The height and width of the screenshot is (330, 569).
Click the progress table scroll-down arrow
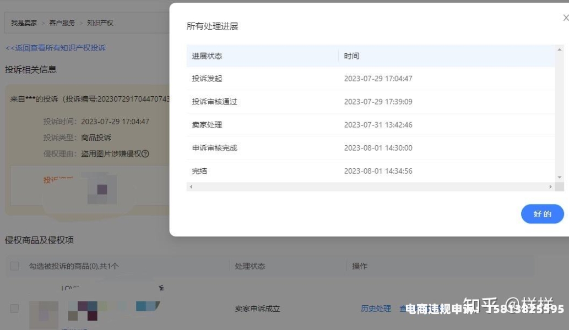560,177
